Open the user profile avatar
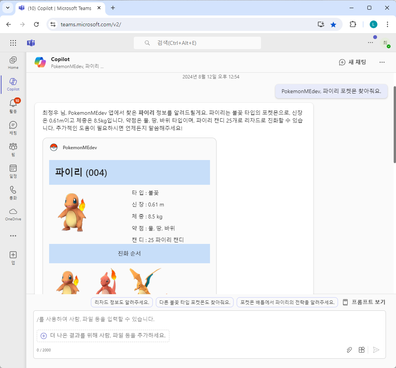This screenshot has width=396, height=368. [386, 43]
